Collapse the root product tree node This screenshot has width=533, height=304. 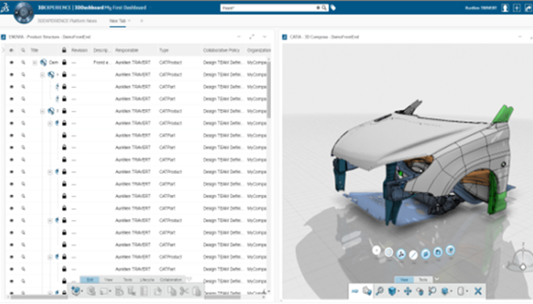(34, 63)
